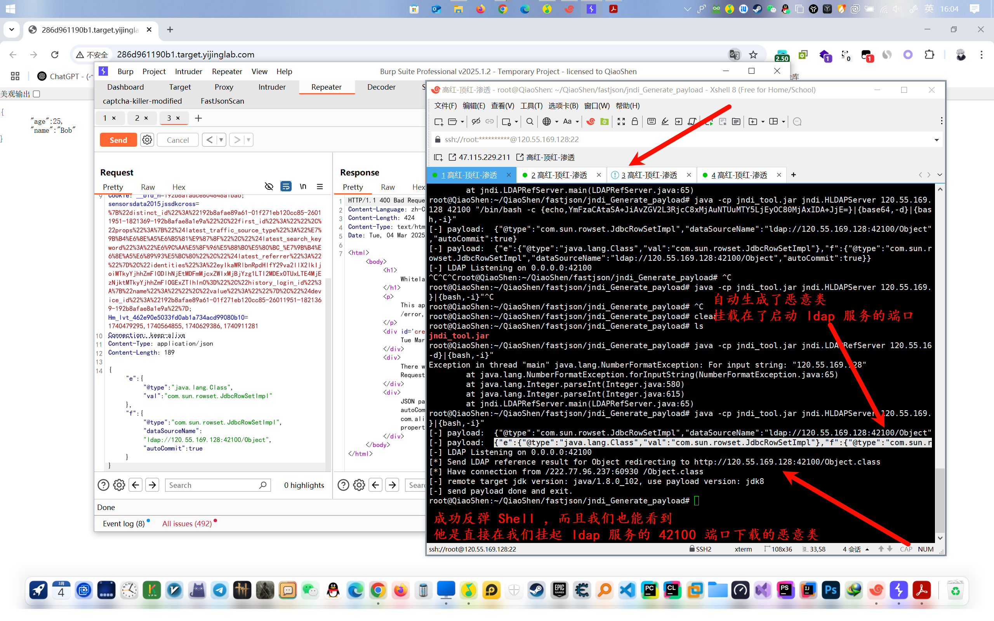Toggle the \n non-printable characters button

coord(303,187)
